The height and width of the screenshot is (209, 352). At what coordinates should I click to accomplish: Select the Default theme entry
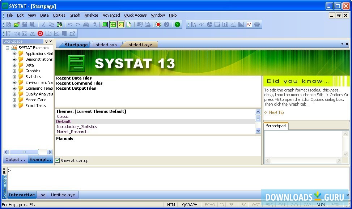tap(63, 121)
